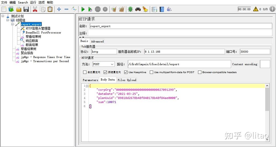This screenshot has height=147, width=276.
Task: Click the 端口号 field showing 30000
Action: click(x=255, y=52)
